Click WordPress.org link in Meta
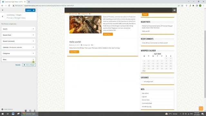The width and height of the screenshot is (206, 116). [146, 107]
